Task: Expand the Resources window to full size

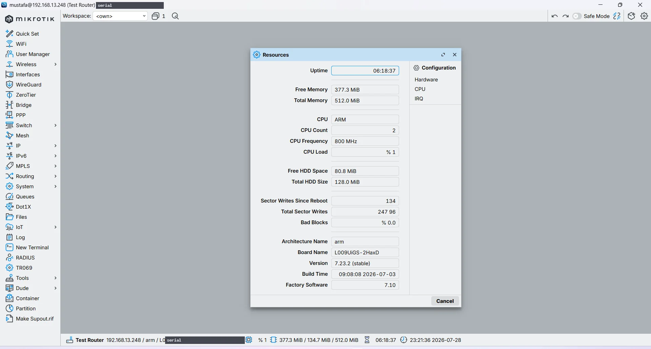Action: (x=443, y=55)
